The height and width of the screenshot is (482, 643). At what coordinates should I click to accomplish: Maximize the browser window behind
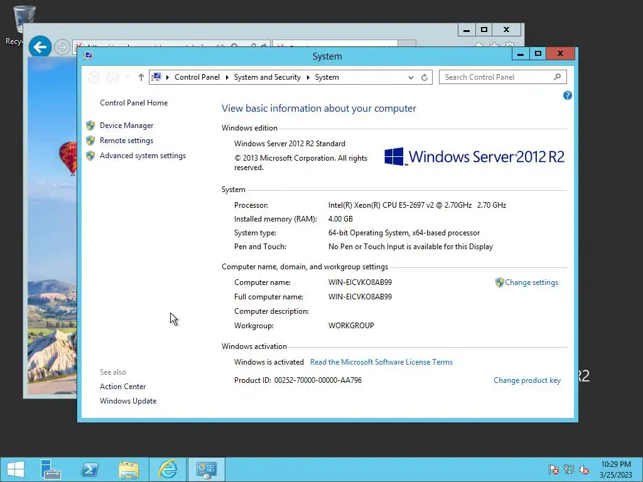(x=484, y=29)
